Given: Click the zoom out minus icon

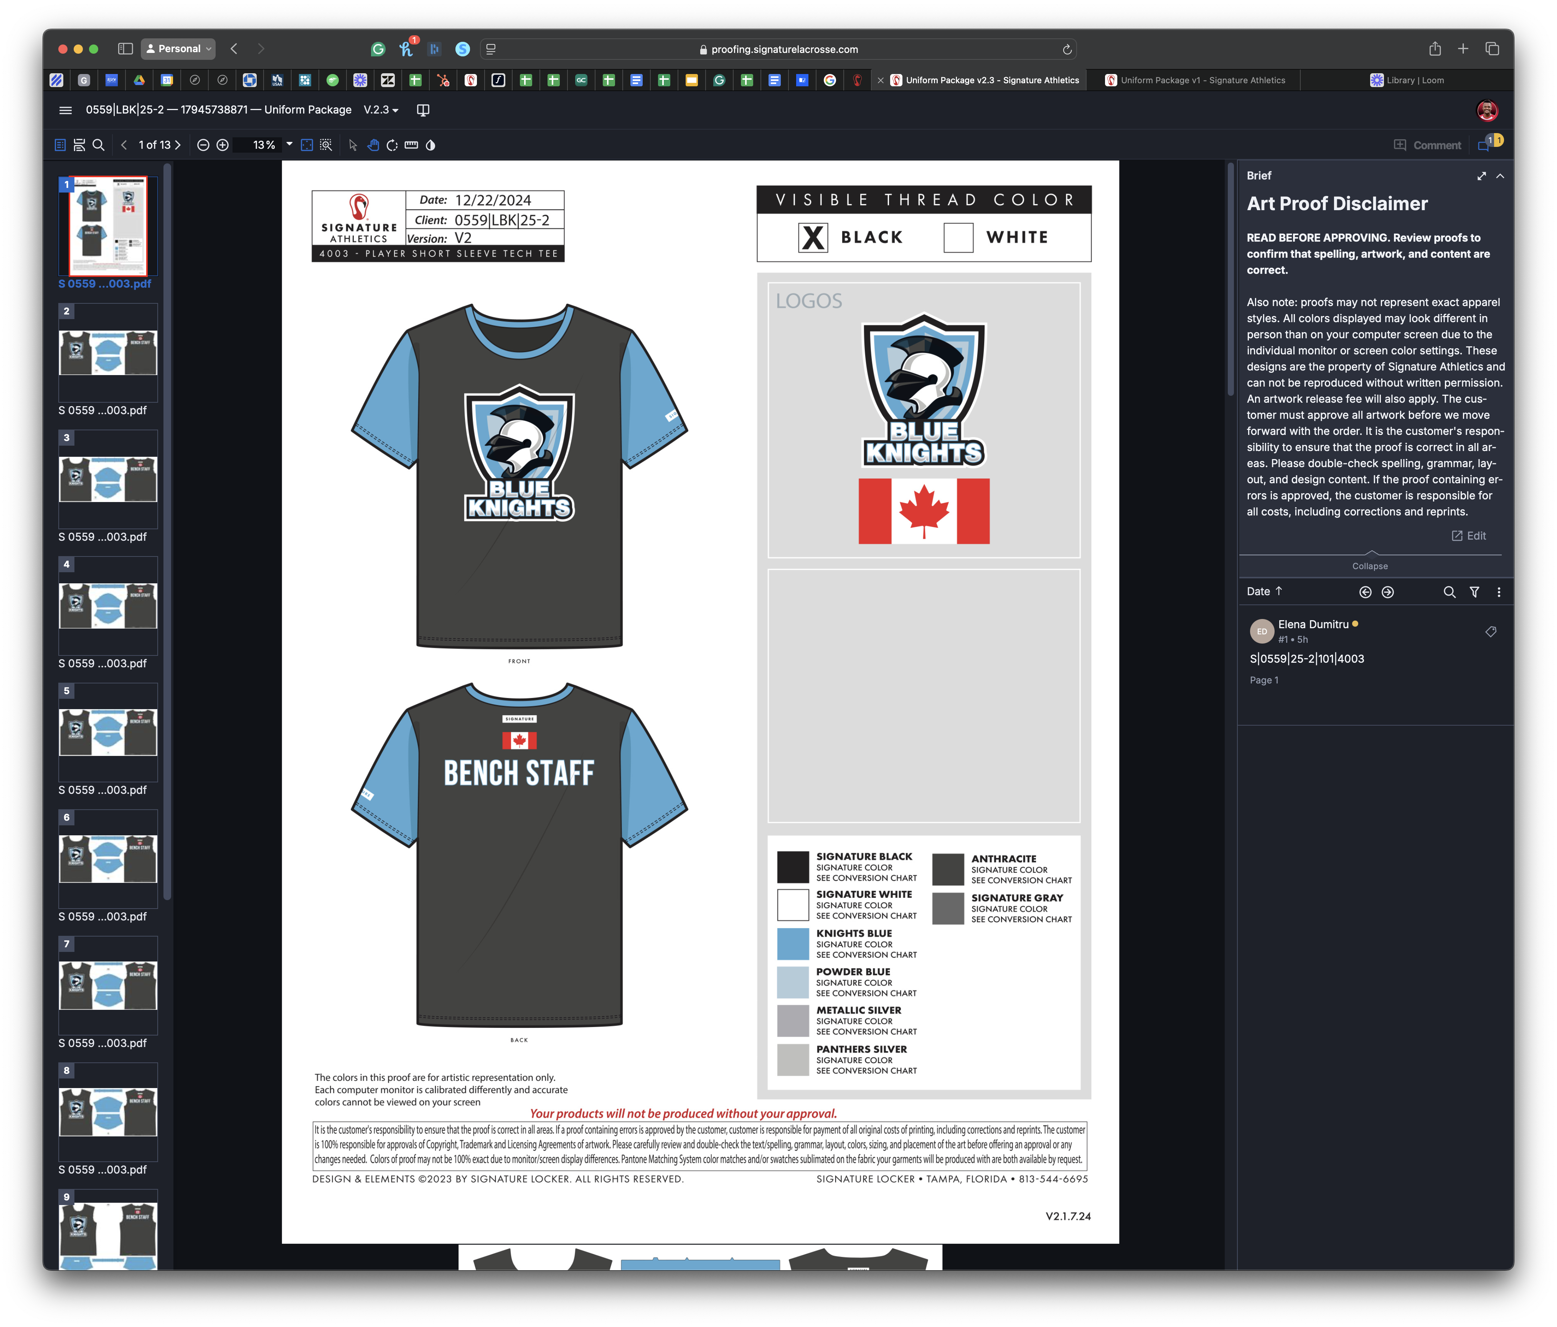Looking at the screenshot, I should (203, 145).
